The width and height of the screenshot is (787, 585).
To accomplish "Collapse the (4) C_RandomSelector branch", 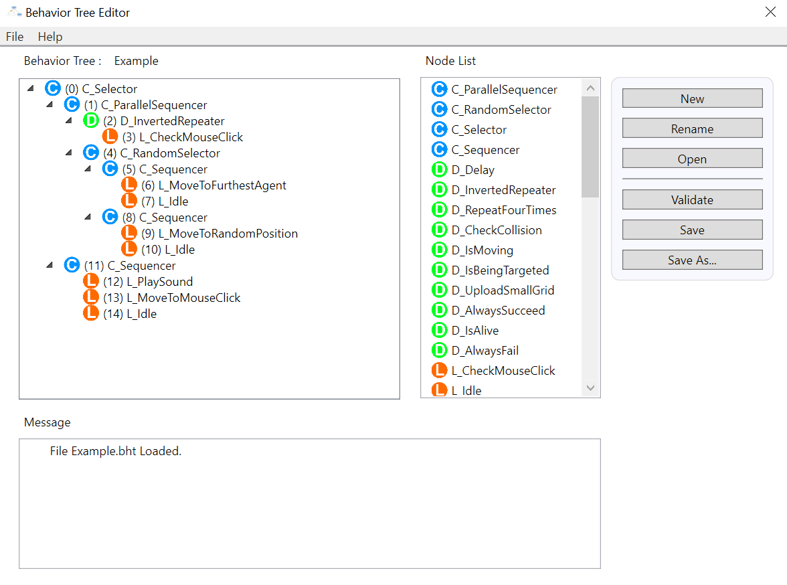I will pyautogui.click(x=69, y=153).
